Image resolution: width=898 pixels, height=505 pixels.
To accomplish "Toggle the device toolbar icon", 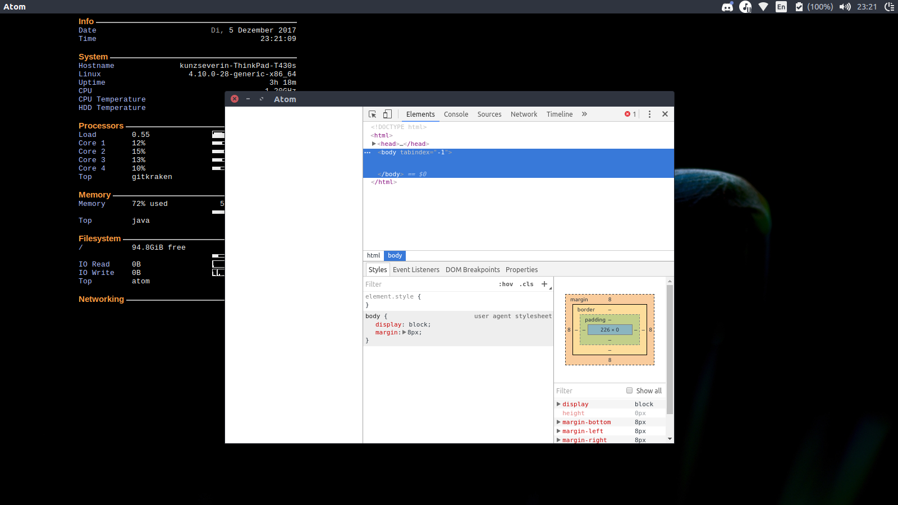I will [x=387, y=114].
